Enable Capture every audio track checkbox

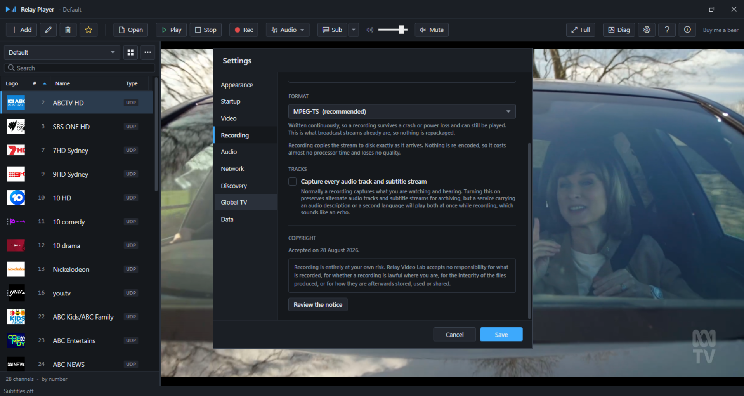coord(293,182)
